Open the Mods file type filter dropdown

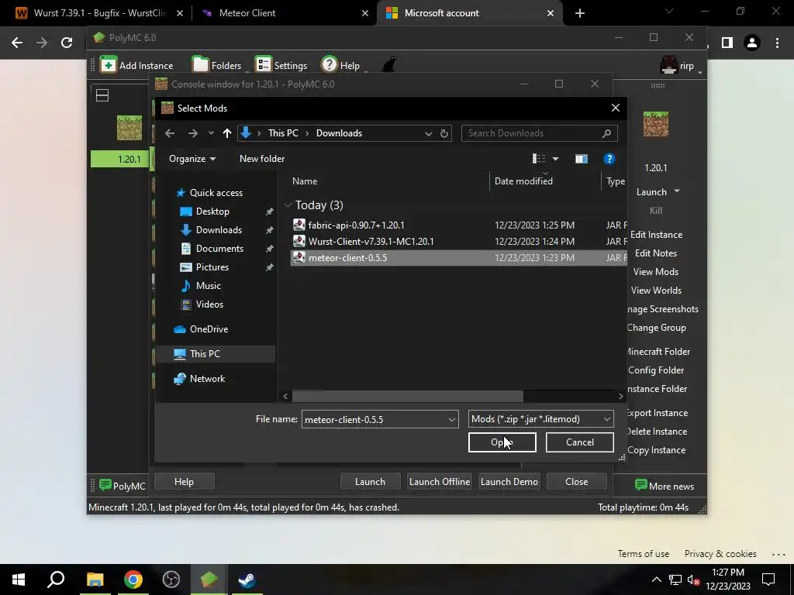click(540, 419)
